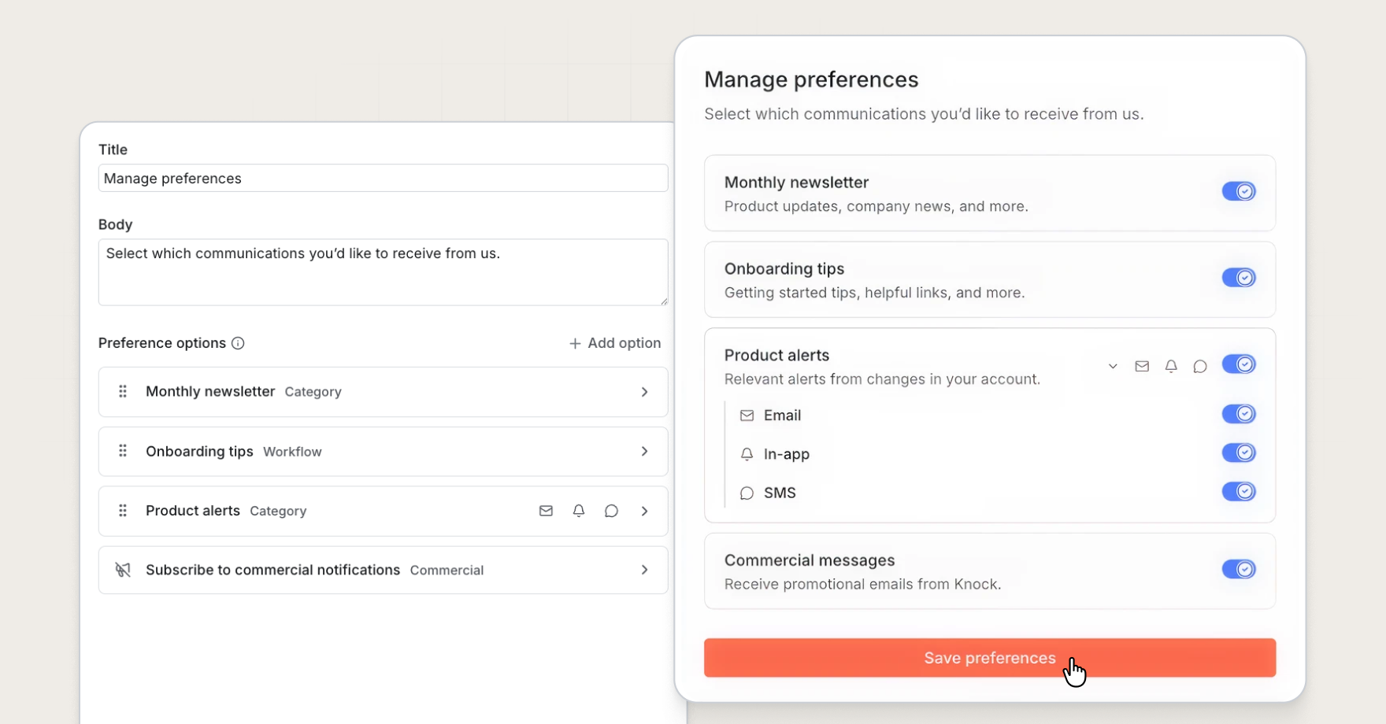
Task: Toggle Commercial messages switch
Action: coord(1239,569)
